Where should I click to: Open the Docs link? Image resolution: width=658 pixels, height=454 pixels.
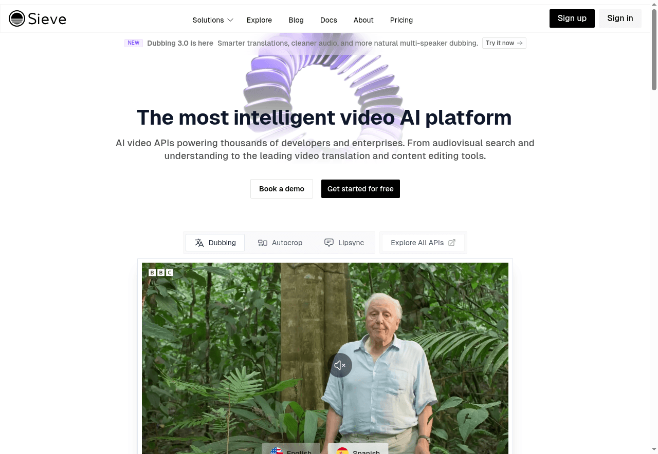[x=328, y=20]
